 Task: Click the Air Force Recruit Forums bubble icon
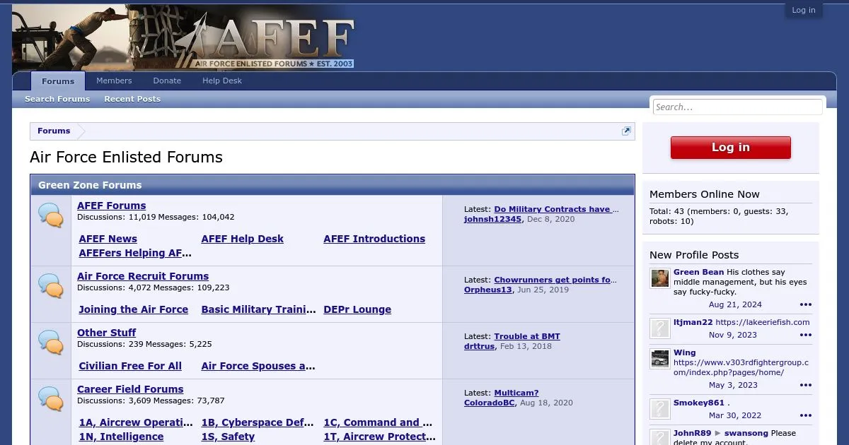[x=51, y=285]
